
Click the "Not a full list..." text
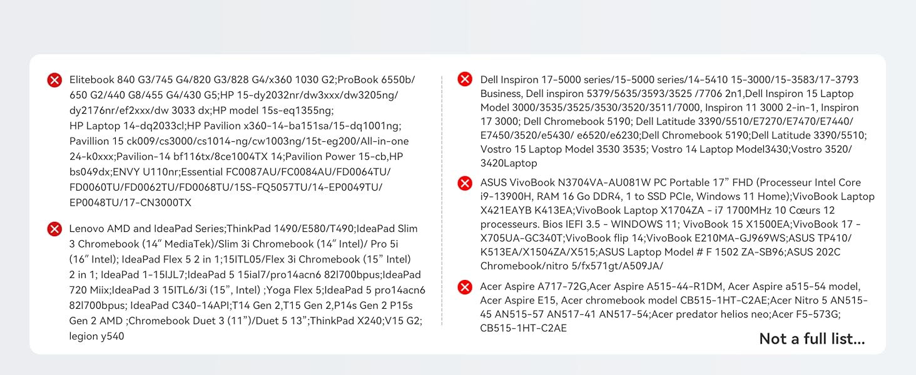click(x=812, y=339)
